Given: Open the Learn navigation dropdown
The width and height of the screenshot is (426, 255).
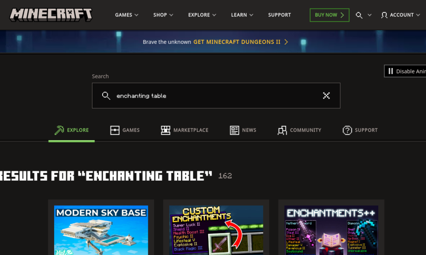Looking at the screenshot, I should [x=242, y=15].
